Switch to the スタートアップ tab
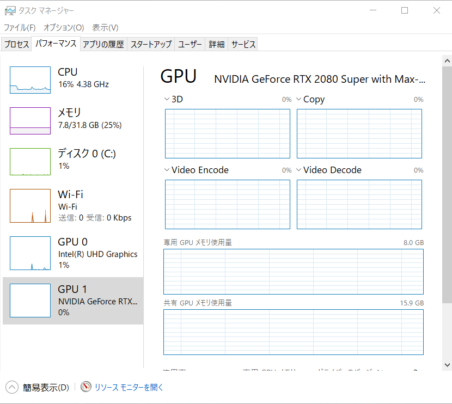This screenshot has width=452, height=404. click(151, 45)
